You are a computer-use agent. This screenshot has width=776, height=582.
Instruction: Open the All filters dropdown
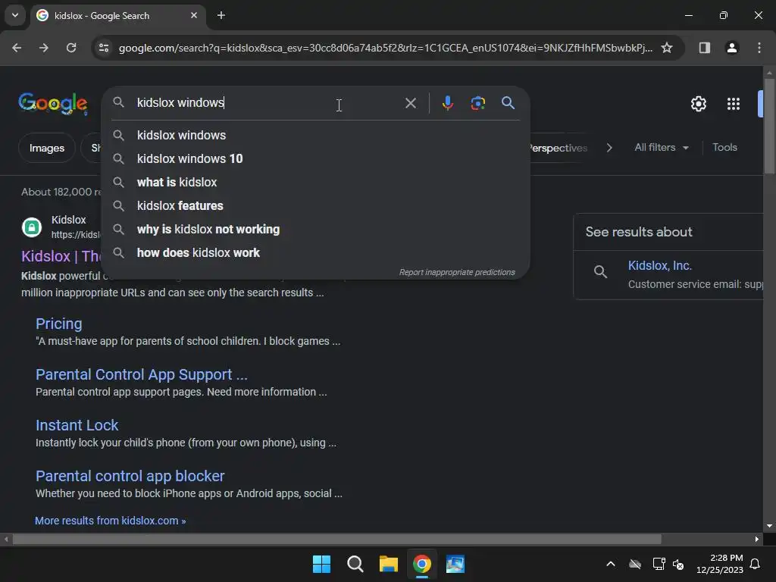point(661,148)
